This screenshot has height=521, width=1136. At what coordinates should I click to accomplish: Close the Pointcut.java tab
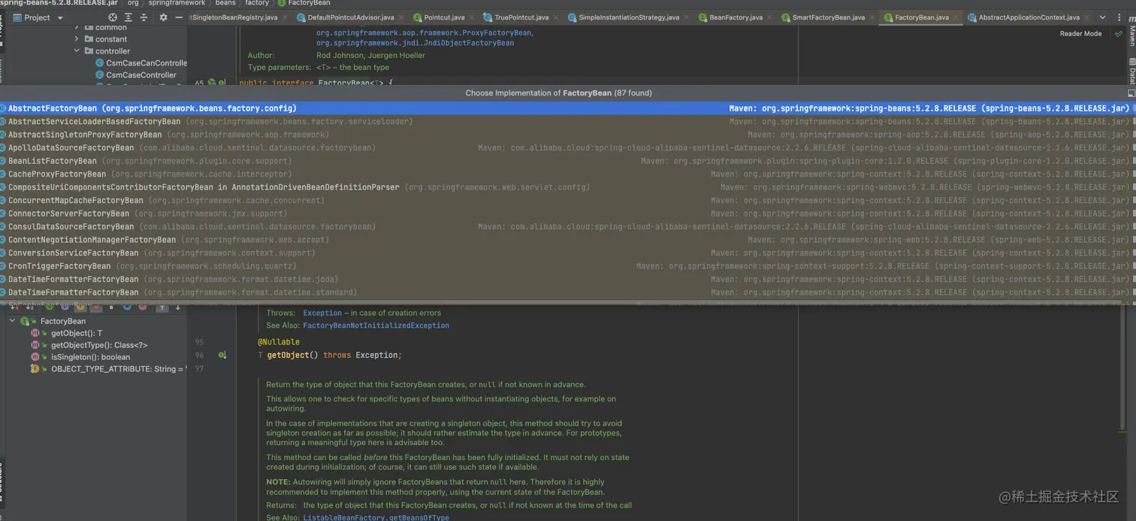(472, 17)
